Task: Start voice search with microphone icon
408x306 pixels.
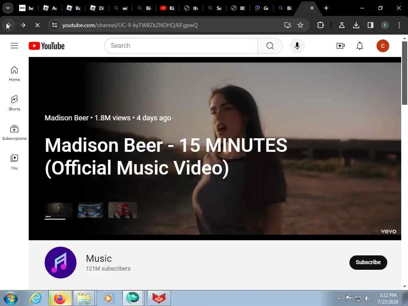Action: point(297,46)
